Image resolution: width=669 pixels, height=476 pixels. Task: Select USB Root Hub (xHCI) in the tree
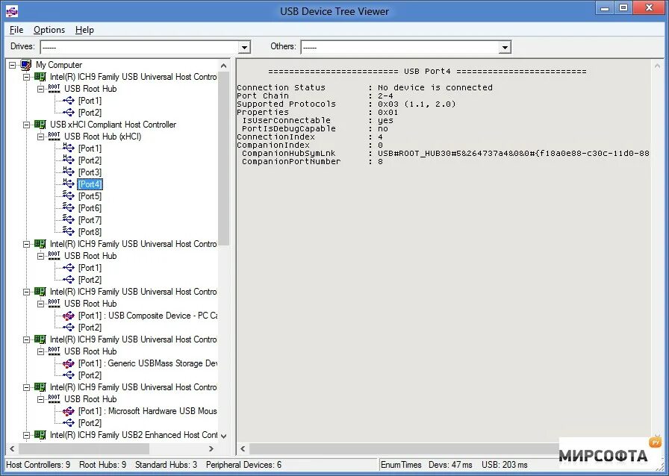pyautogui.click(x=103, y=137)
